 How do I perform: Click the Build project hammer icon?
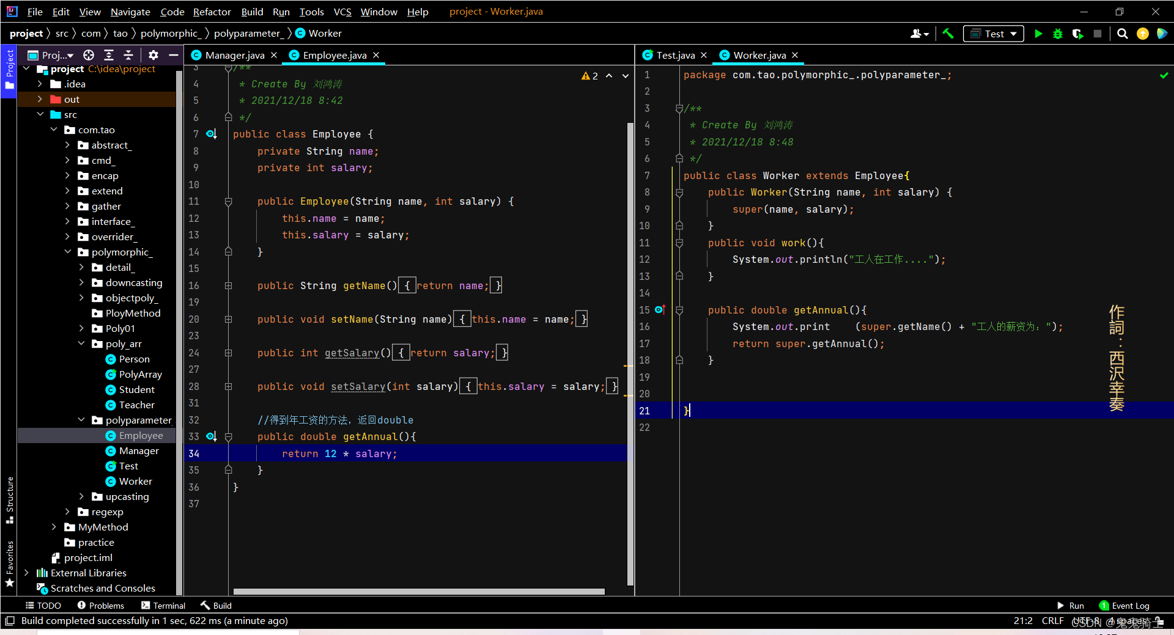point(948,34)
